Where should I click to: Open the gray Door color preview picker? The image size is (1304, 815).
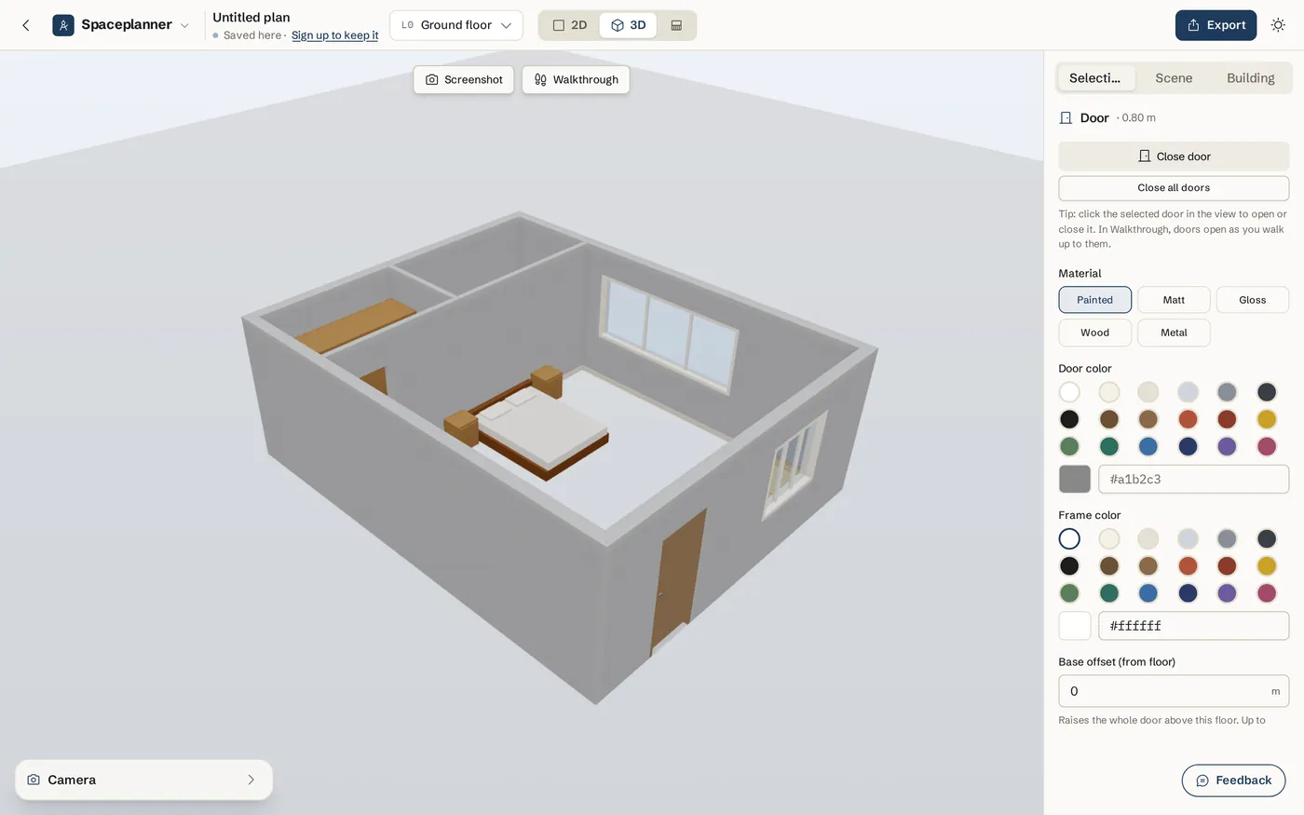point(1075,479)
